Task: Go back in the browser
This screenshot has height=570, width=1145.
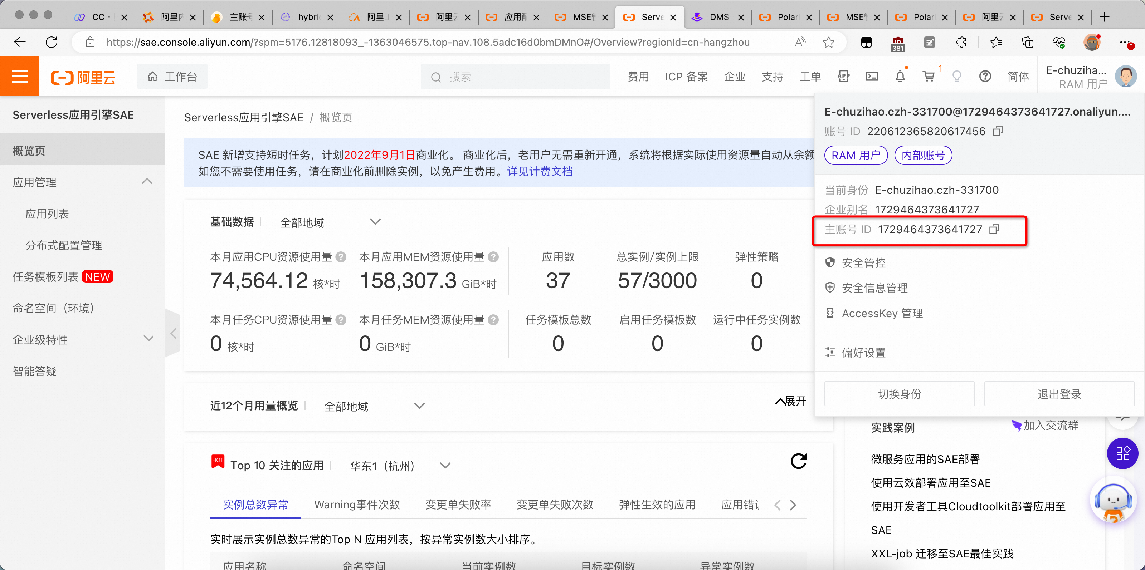Action: 20,42
